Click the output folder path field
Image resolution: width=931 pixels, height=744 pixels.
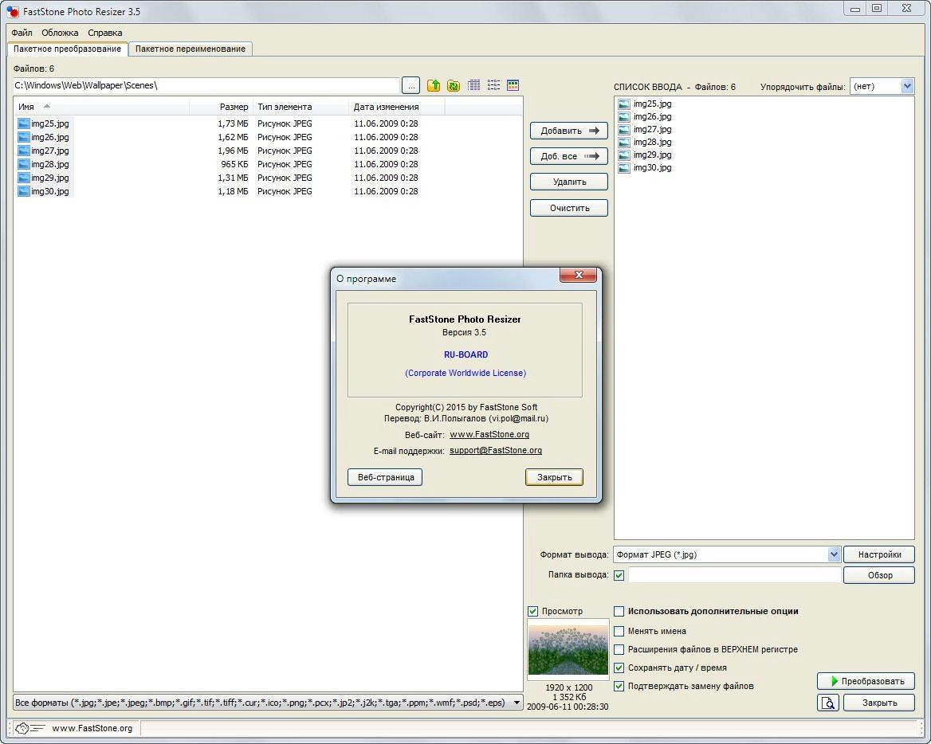click(x=734, y=575)
